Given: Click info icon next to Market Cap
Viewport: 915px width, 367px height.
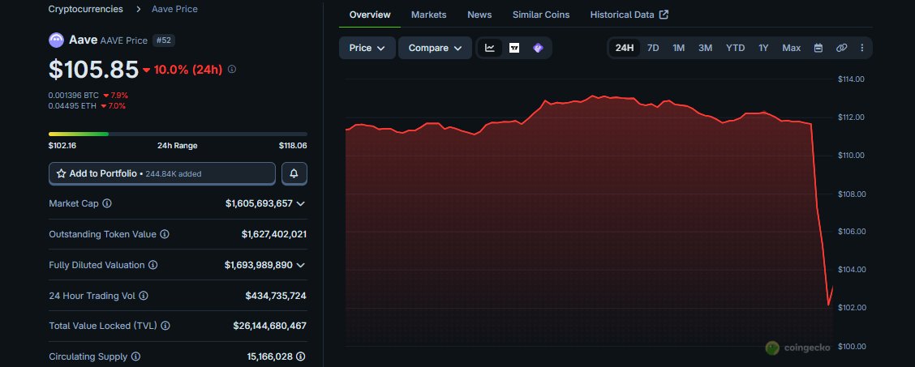Looking at the screenshot, I should (x=107, y=203).
